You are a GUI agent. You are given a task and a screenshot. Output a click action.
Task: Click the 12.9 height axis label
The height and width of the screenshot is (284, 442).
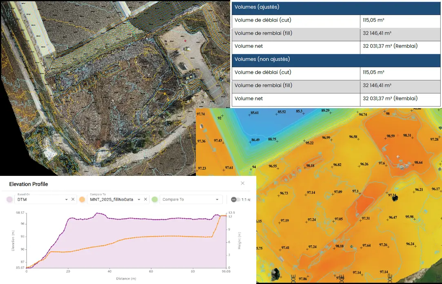point(231,213)
